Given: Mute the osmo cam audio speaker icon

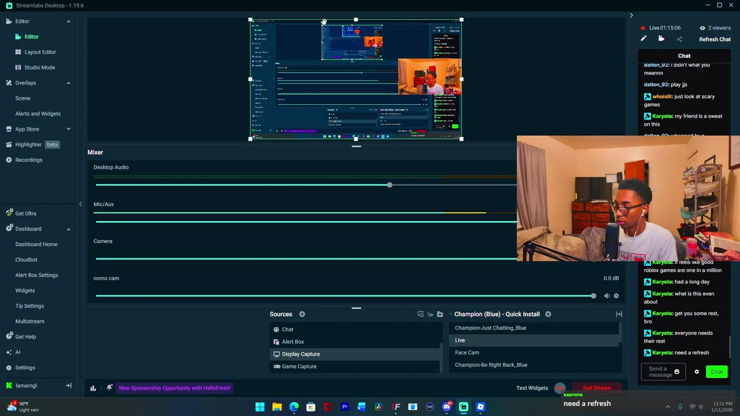Looking at the screenshot, I should (x=606, y=296).
